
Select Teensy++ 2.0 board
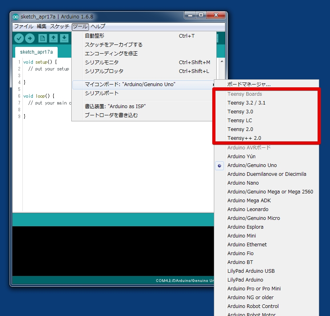tap(266, 138)
